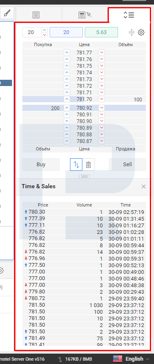
Task: Increase volume with the green up stepper
Action: [45, 30]
